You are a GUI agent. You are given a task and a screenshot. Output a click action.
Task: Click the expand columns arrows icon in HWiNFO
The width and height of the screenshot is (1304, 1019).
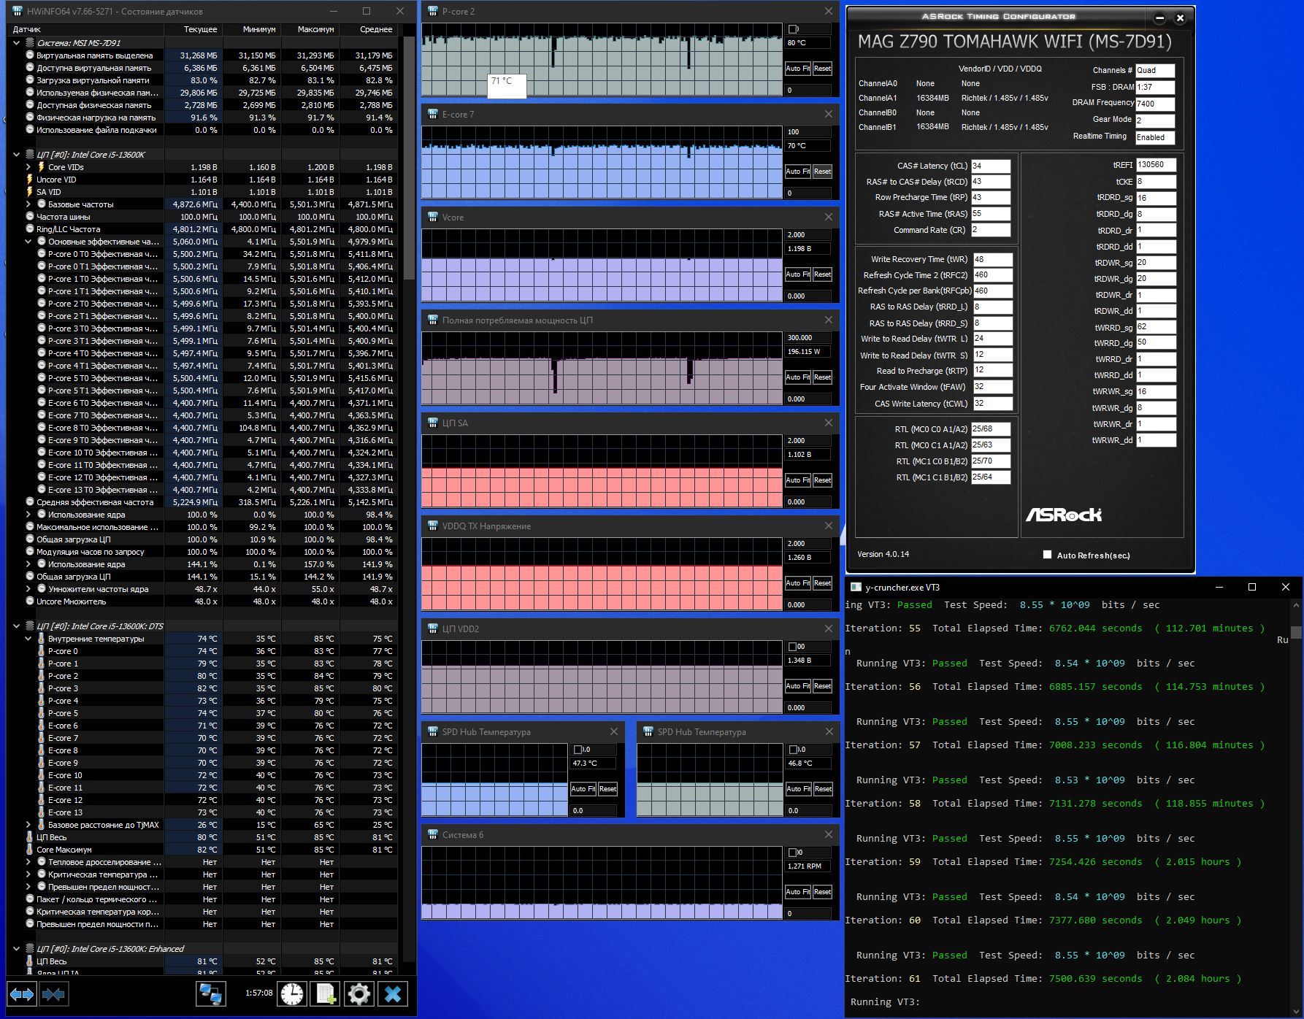click(21, 994)
